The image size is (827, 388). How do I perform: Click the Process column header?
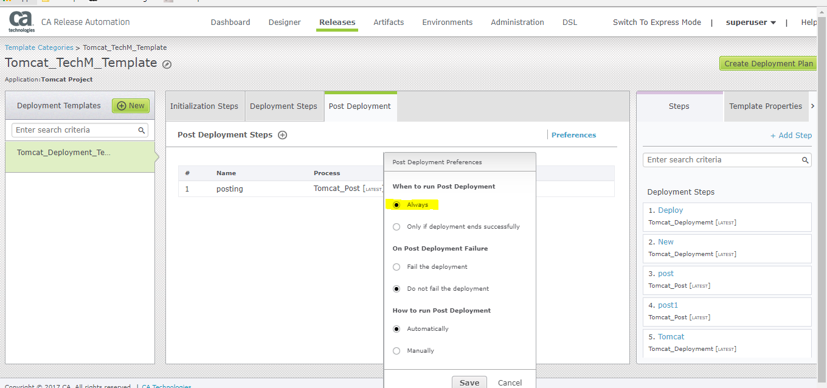(327, 173)
